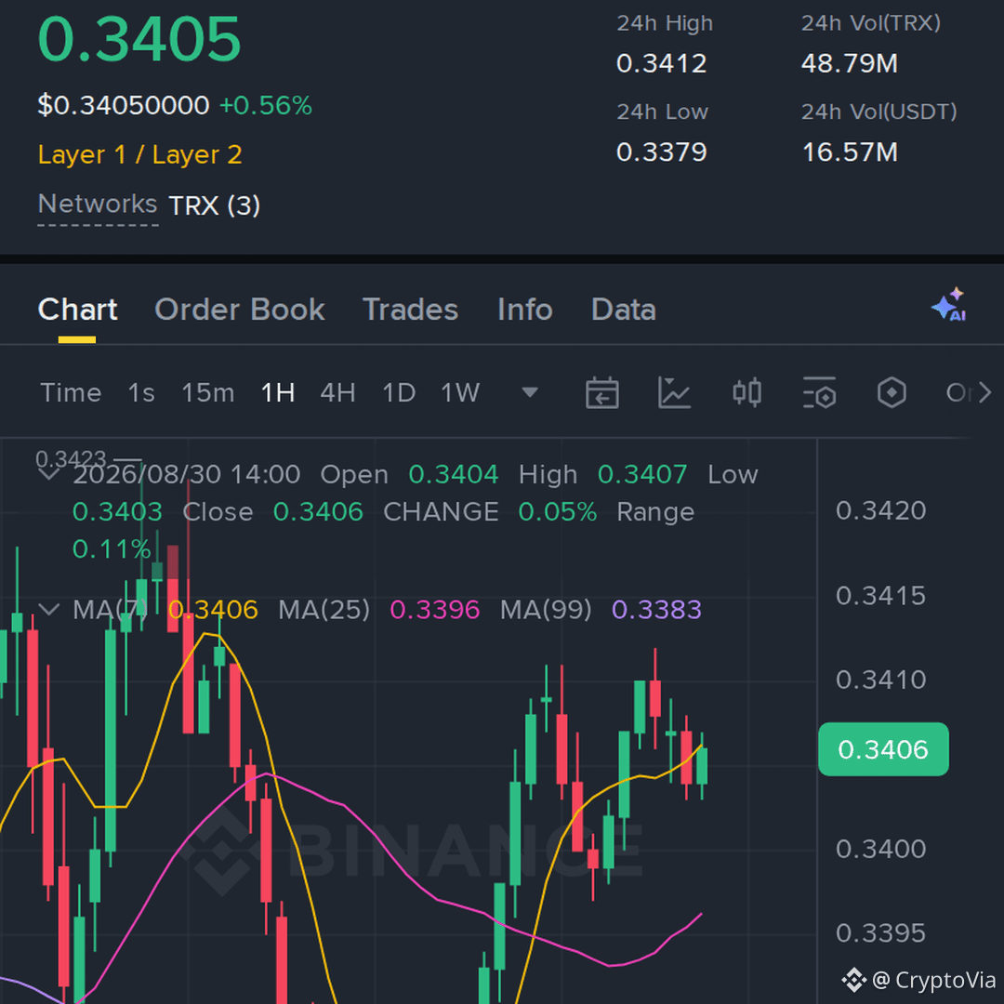The image size is (1004, 1004).
Task: Click the MA(7) value 0.3406
Action: [213, 610]
